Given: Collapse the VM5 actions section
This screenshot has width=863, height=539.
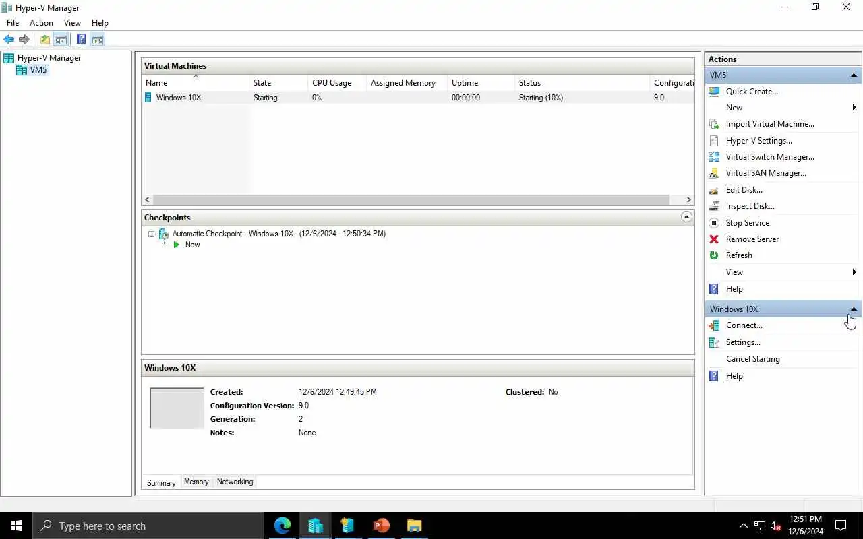Looking at the screenshot, I should (854, 75).
